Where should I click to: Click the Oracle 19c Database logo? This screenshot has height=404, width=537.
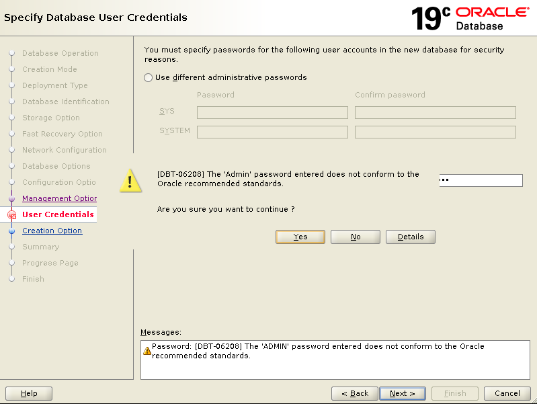pyautogui.click(x=470, y=19)
